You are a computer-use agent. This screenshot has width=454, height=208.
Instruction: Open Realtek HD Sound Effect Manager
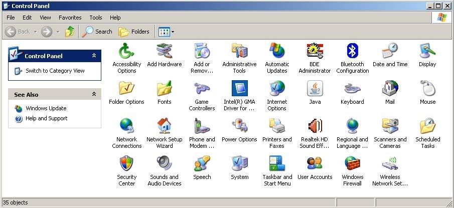[315, 126]
